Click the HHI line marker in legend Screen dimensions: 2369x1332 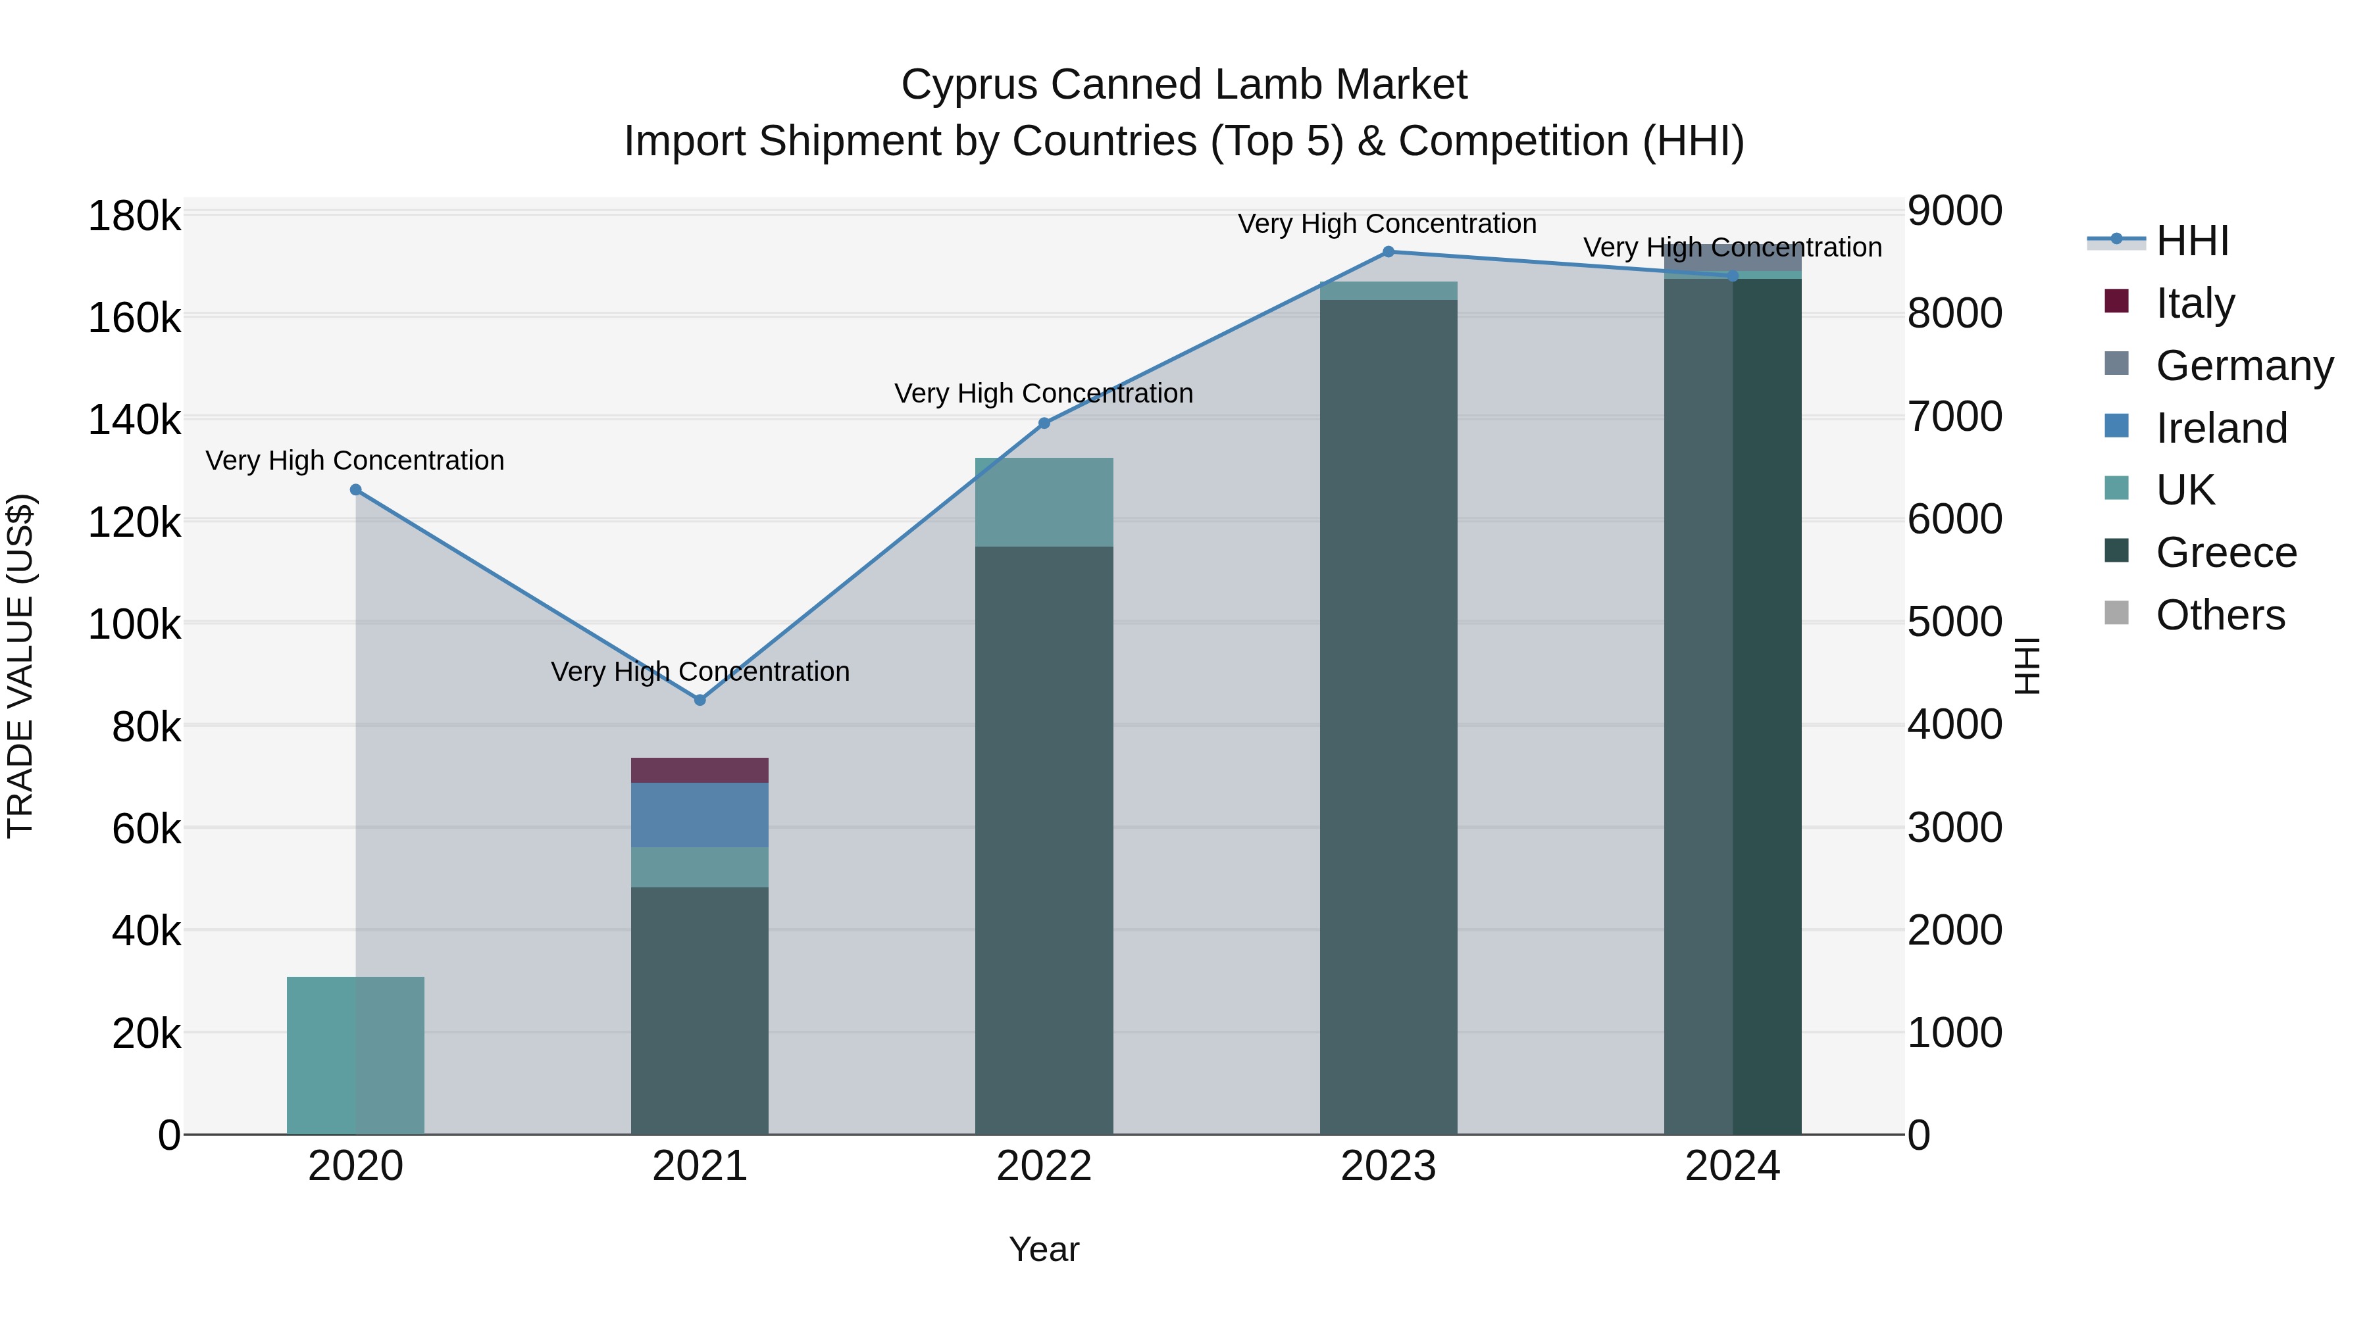click(x=2116, y=239)
